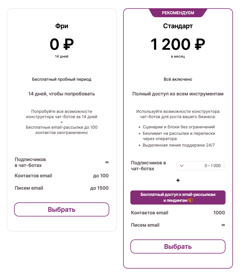The height and width of the screenshot is (279, 249).
Task: Click the 1000 email contacts value in Стандарт
Action: point(219,213)
